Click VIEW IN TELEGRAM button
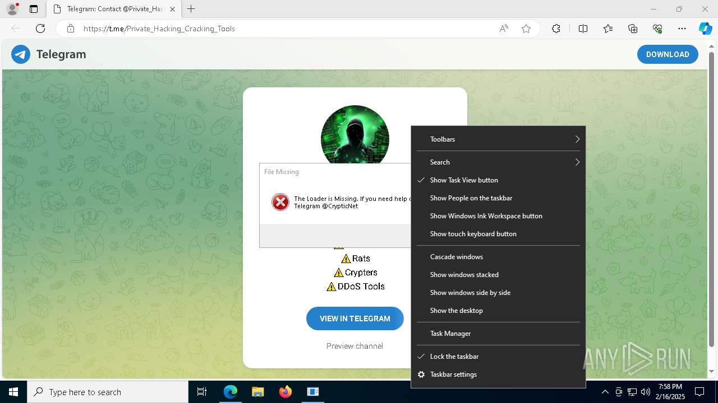 pos(355,318)
